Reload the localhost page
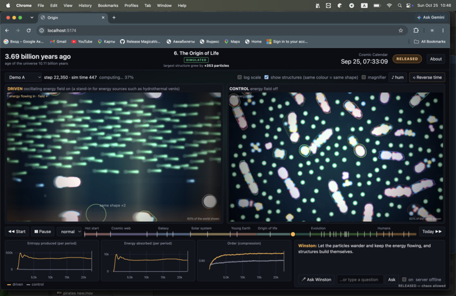 28,30
